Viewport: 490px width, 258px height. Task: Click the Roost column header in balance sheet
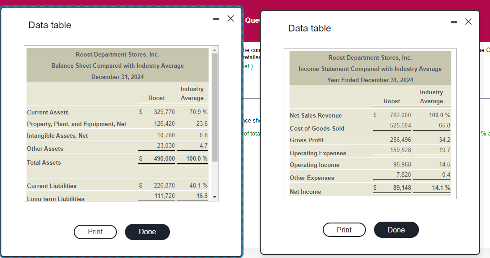[x=156, y=98]
